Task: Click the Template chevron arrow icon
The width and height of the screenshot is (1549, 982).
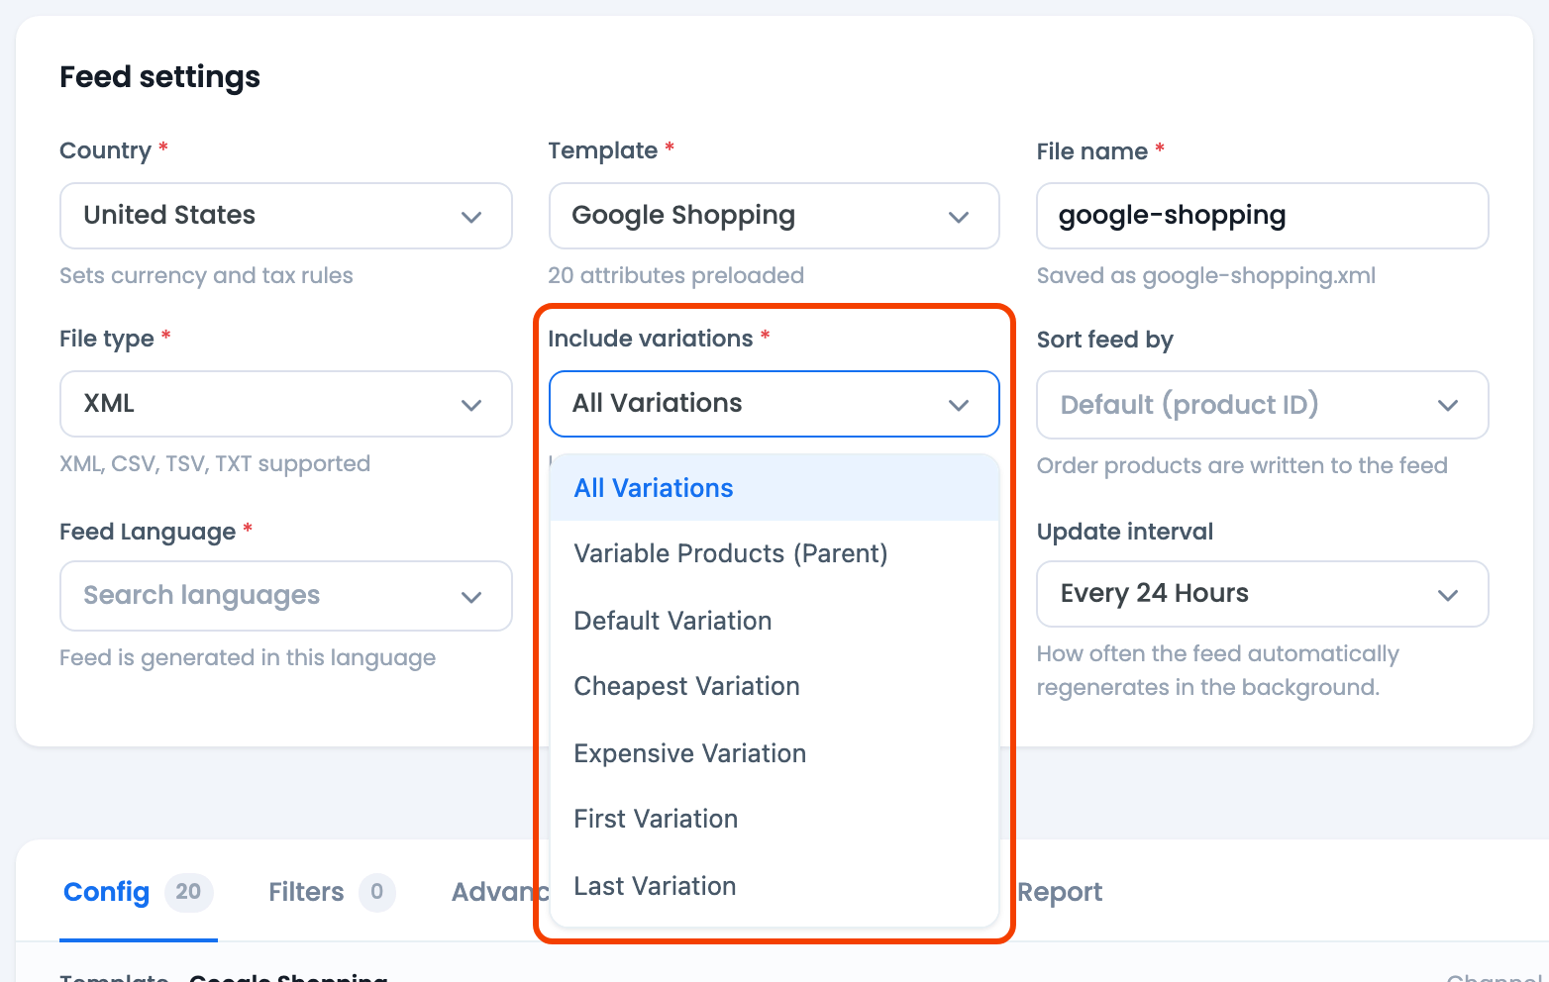Action: click(959, 217)
